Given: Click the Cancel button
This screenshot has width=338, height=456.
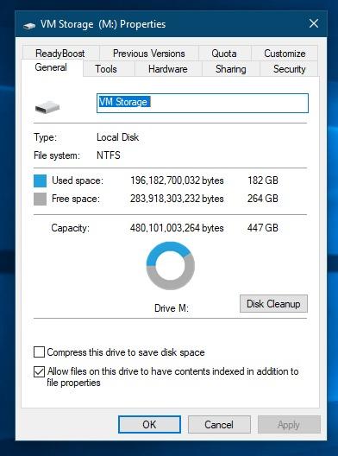Looking at the screenshot, I should coord(219,425).
